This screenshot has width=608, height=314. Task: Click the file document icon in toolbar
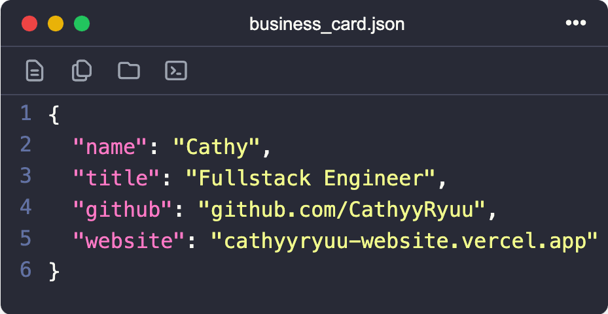[x=35, y=71]
